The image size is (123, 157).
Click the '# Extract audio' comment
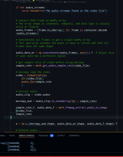click(26, 92)
